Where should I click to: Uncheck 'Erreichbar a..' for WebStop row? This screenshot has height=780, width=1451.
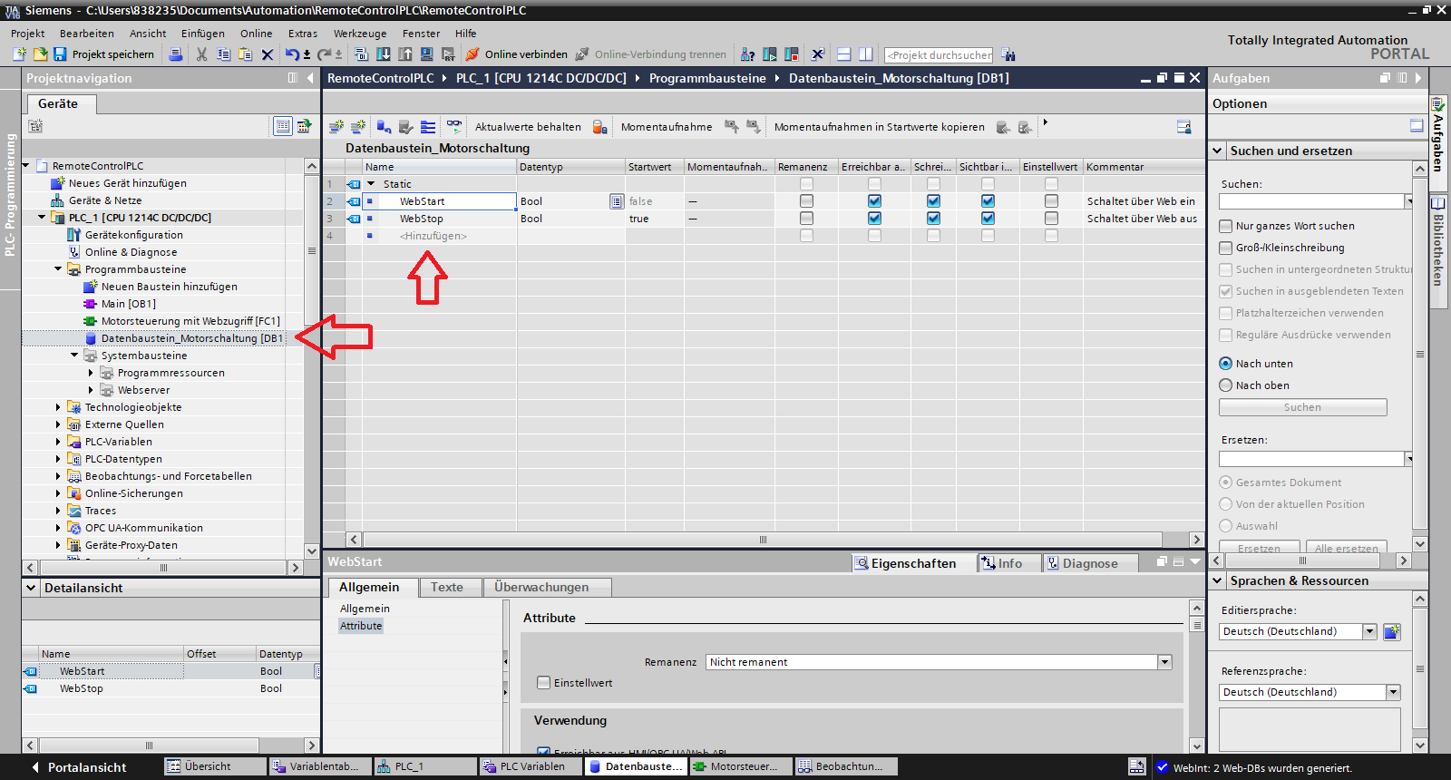tap(874, 219)
